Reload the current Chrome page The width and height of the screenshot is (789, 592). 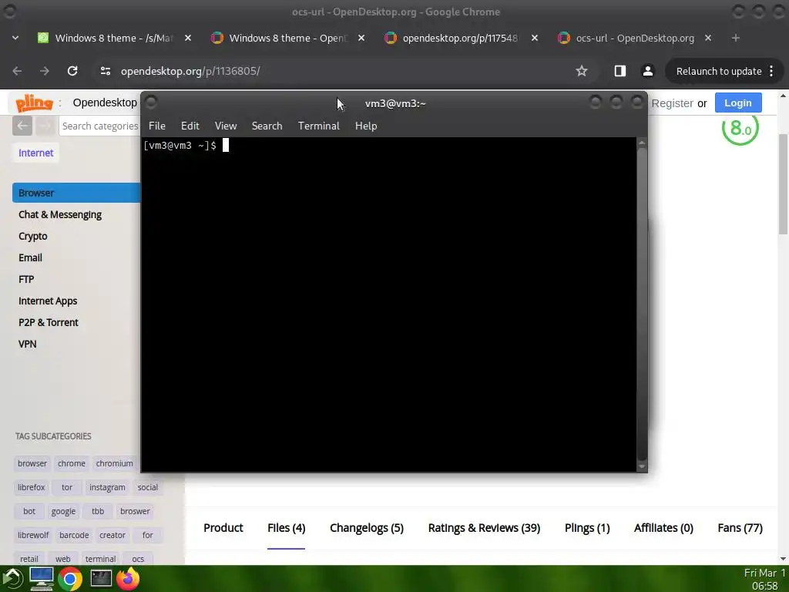[x=72, y=71]
